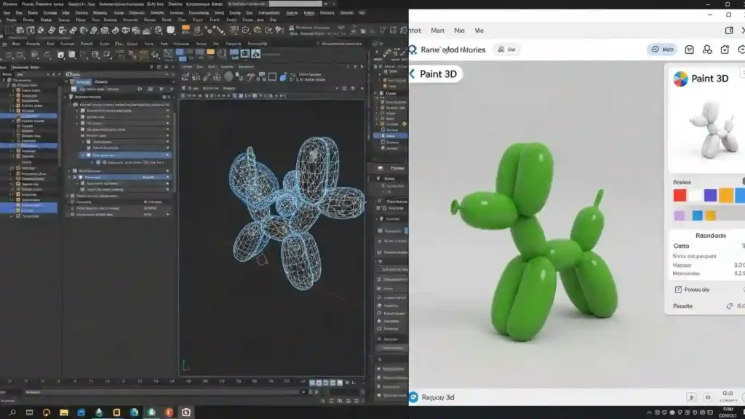Click the browser address bar input field

509,49
